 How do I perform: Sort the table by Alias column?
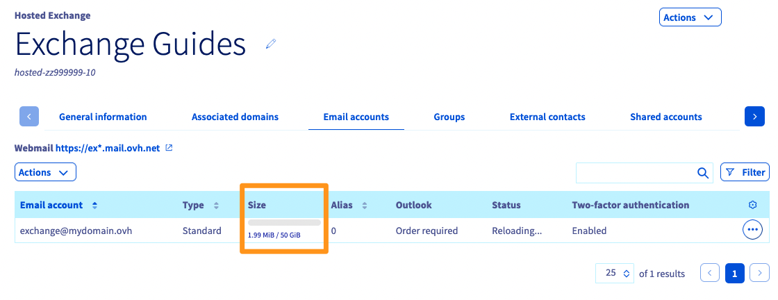(x=363, y=206)
